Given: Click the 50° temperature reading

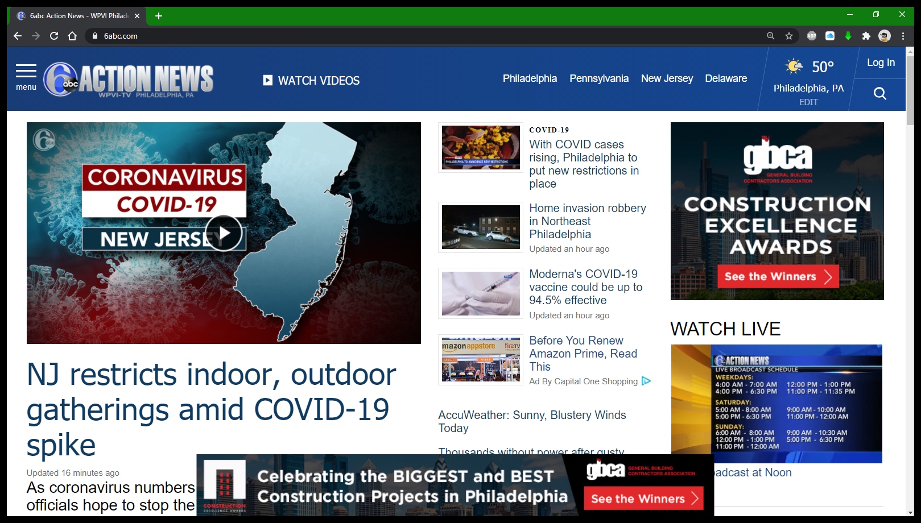Looking at the screenshot, I should [x=823, y=67].
